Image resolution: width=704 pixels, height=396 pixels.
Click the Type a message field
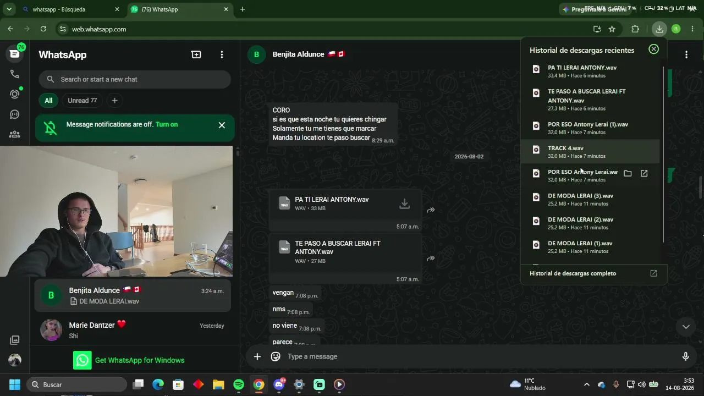point(479,356)
